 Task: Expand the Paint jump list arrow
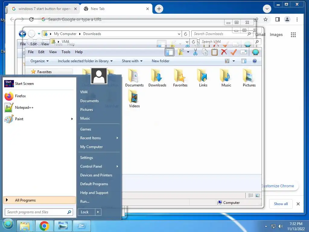tap(72, 119)
